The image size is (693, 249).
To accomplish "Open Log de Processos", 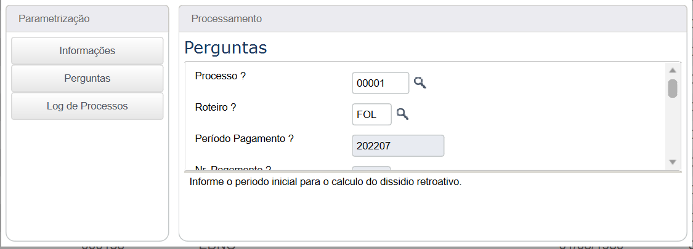I will (87, 106).
